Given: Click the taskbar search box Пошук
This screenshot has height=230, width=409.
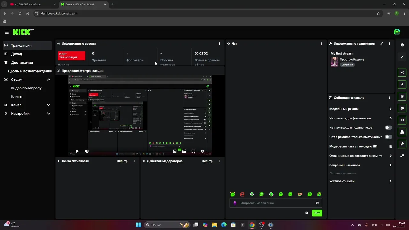Looking at the screenshot, I should point(166,225).
